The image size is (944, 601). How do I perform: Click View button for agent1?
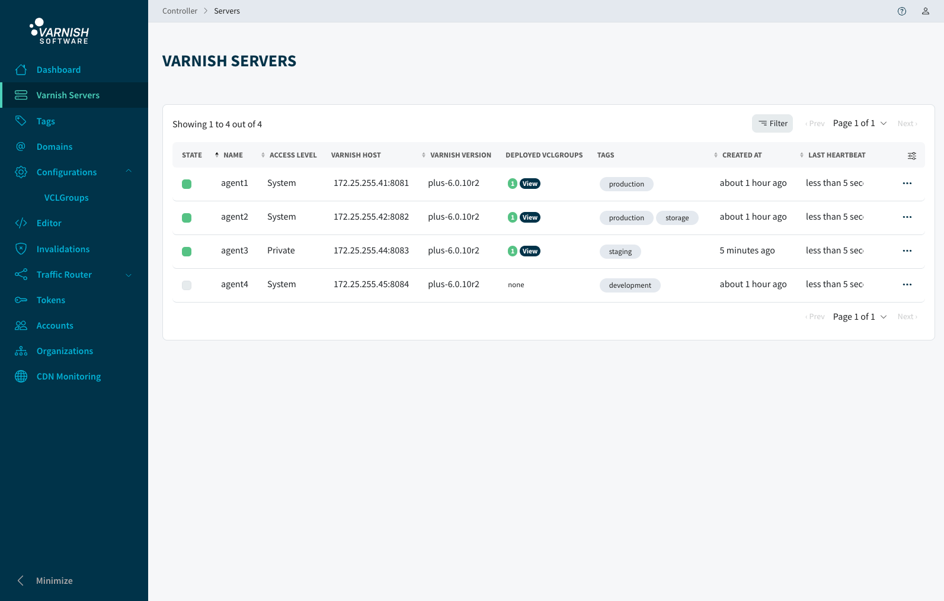(x=530, y=184)
